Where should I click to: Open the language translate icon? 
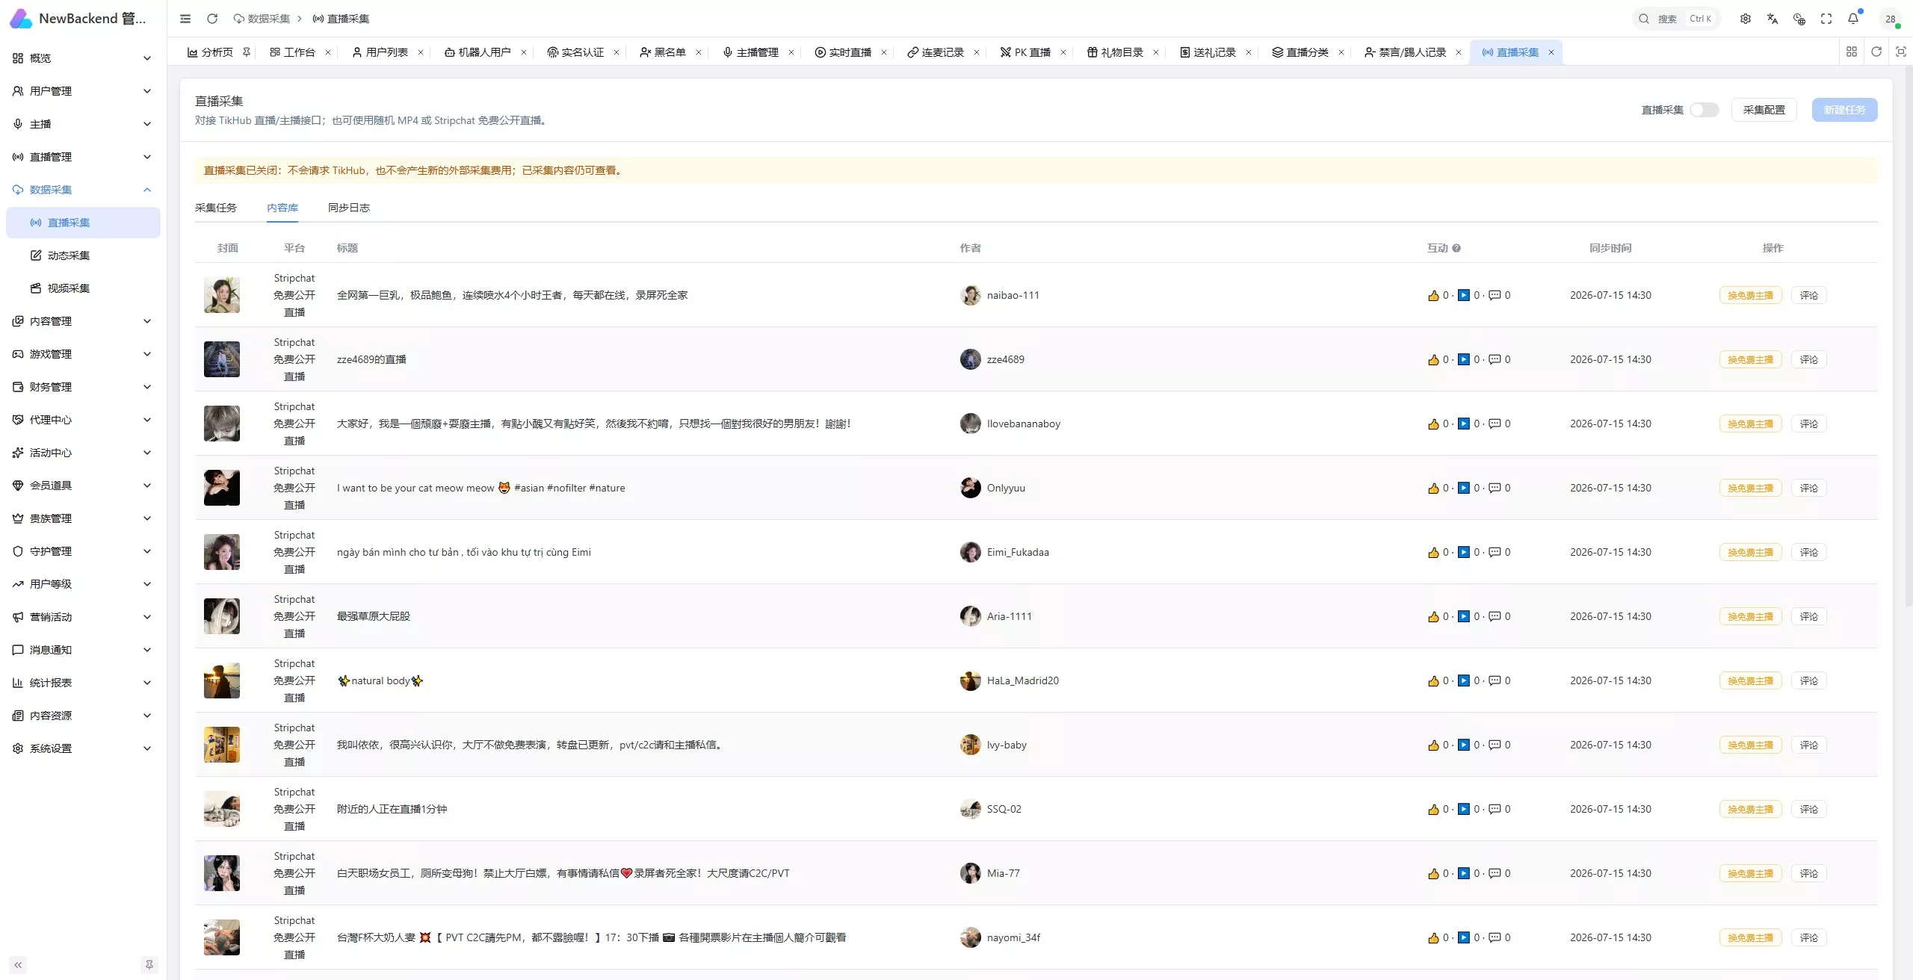tap(1772, 19)
